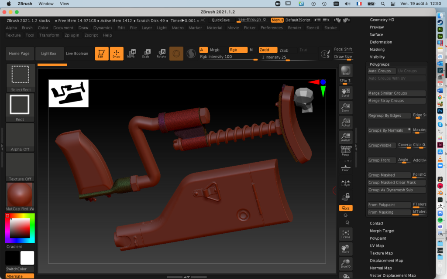
Task: Select the Scroll canvas icon
Action: click(x=345, y=93)
